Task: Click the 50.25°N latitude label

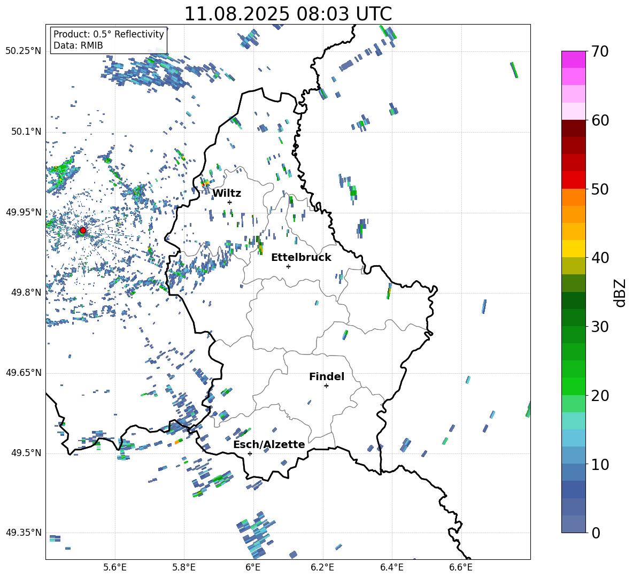Action: click(x=24, y=51)
